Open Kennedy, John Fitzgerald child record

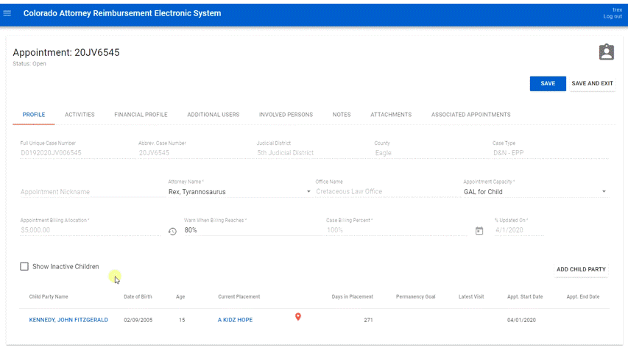[x=68, y=320]
